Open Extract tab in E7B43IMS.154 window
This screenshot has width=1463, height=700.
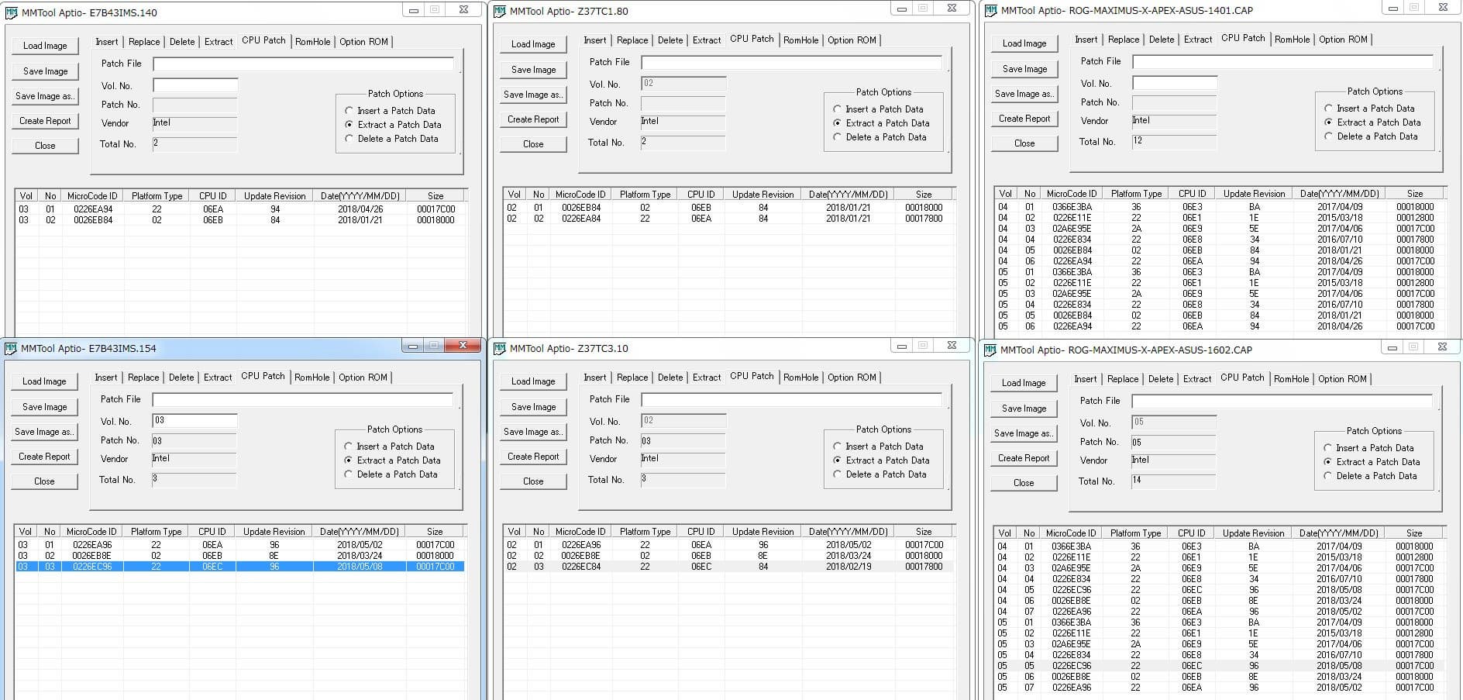[218, 378]
